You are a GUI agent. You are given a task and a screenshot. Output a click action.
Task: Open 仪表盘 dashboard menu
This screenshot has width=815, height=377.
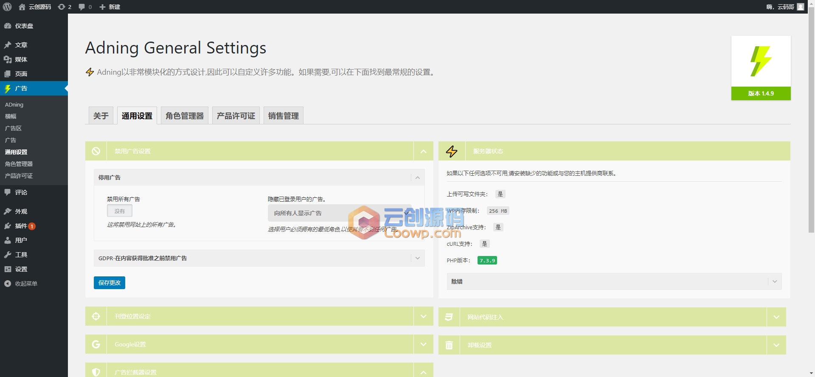pos(34,26)
